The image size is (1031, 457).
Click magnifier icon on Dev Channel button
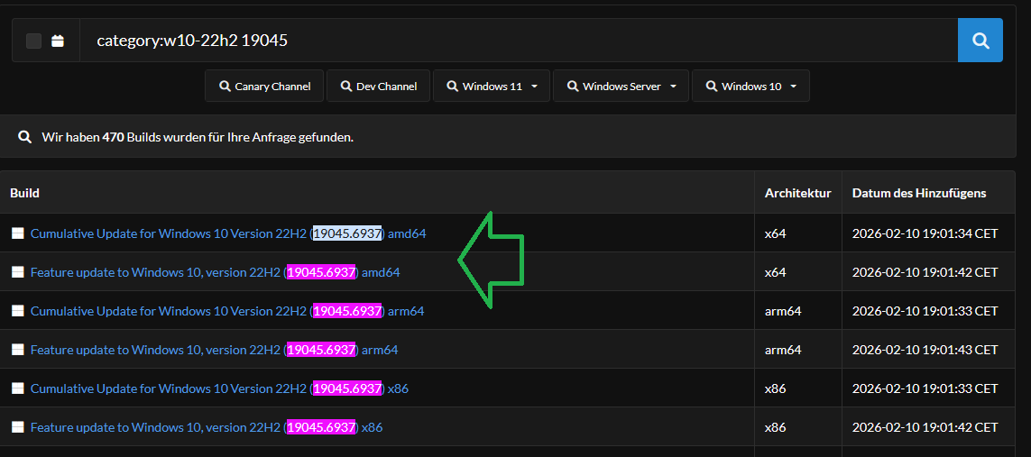click(346, 86)
